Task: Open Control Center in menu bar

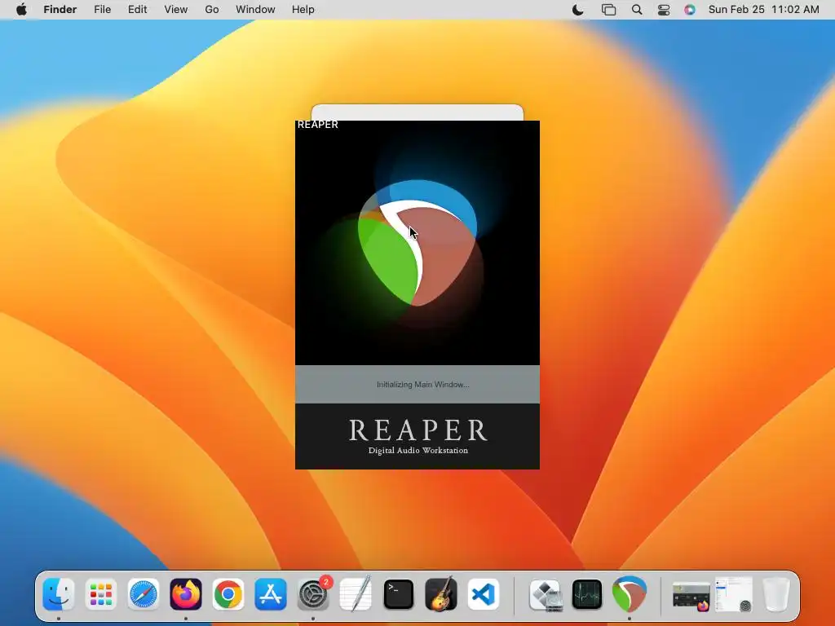Action: (x=664, y=10)
